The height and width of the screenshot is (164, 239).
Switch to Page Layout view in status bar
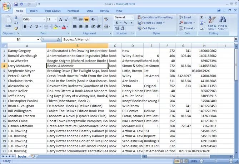coord(181,161)
